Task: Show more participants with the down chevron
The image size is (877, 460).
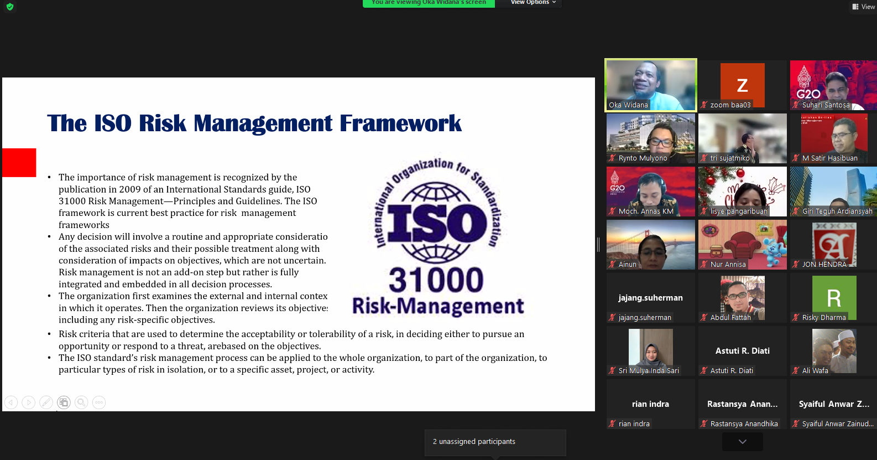Action: click(x=743, y=442)
